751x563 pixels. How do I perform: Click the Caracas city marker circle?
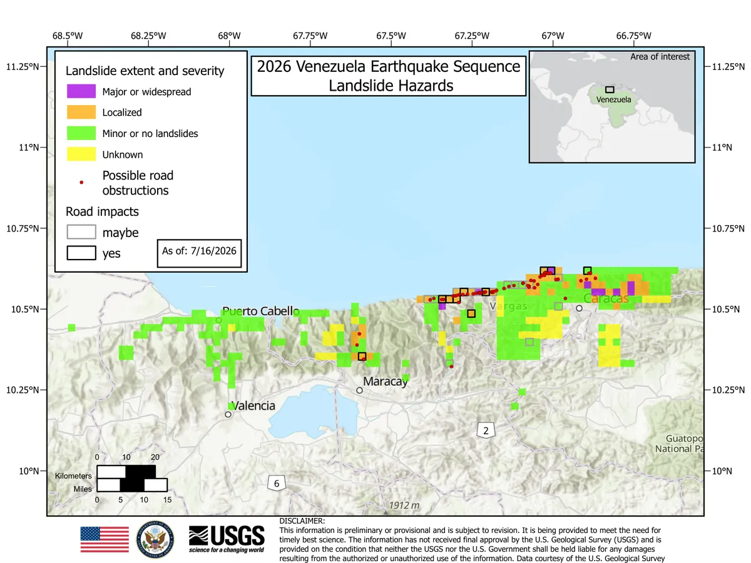click(x=579, y=308)
